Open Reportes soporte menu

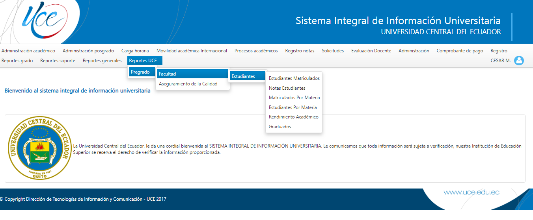pyautogui.click(x=58, y=61)
